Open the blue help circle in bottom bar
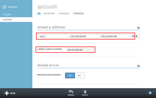The height and width of the screenshot is (98, 156). [x=150, y=93]
